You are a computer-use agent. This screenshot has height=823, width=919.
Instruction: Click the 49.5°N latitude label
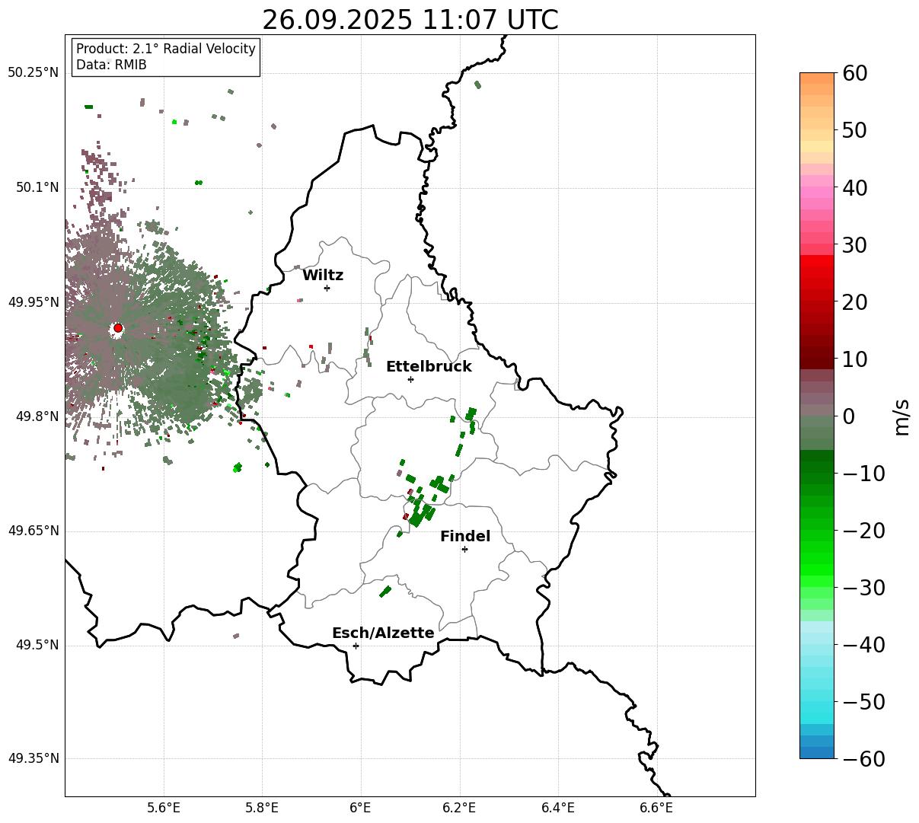tap(37, 646)
